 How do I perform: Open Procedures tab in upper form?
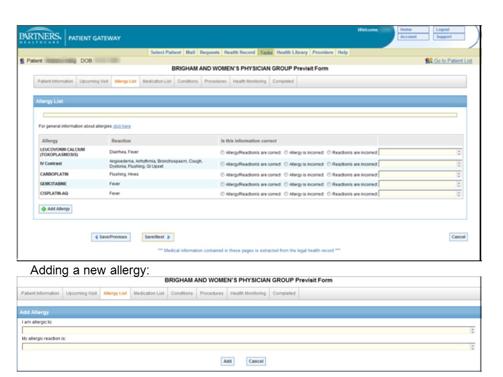click(215, 82)
